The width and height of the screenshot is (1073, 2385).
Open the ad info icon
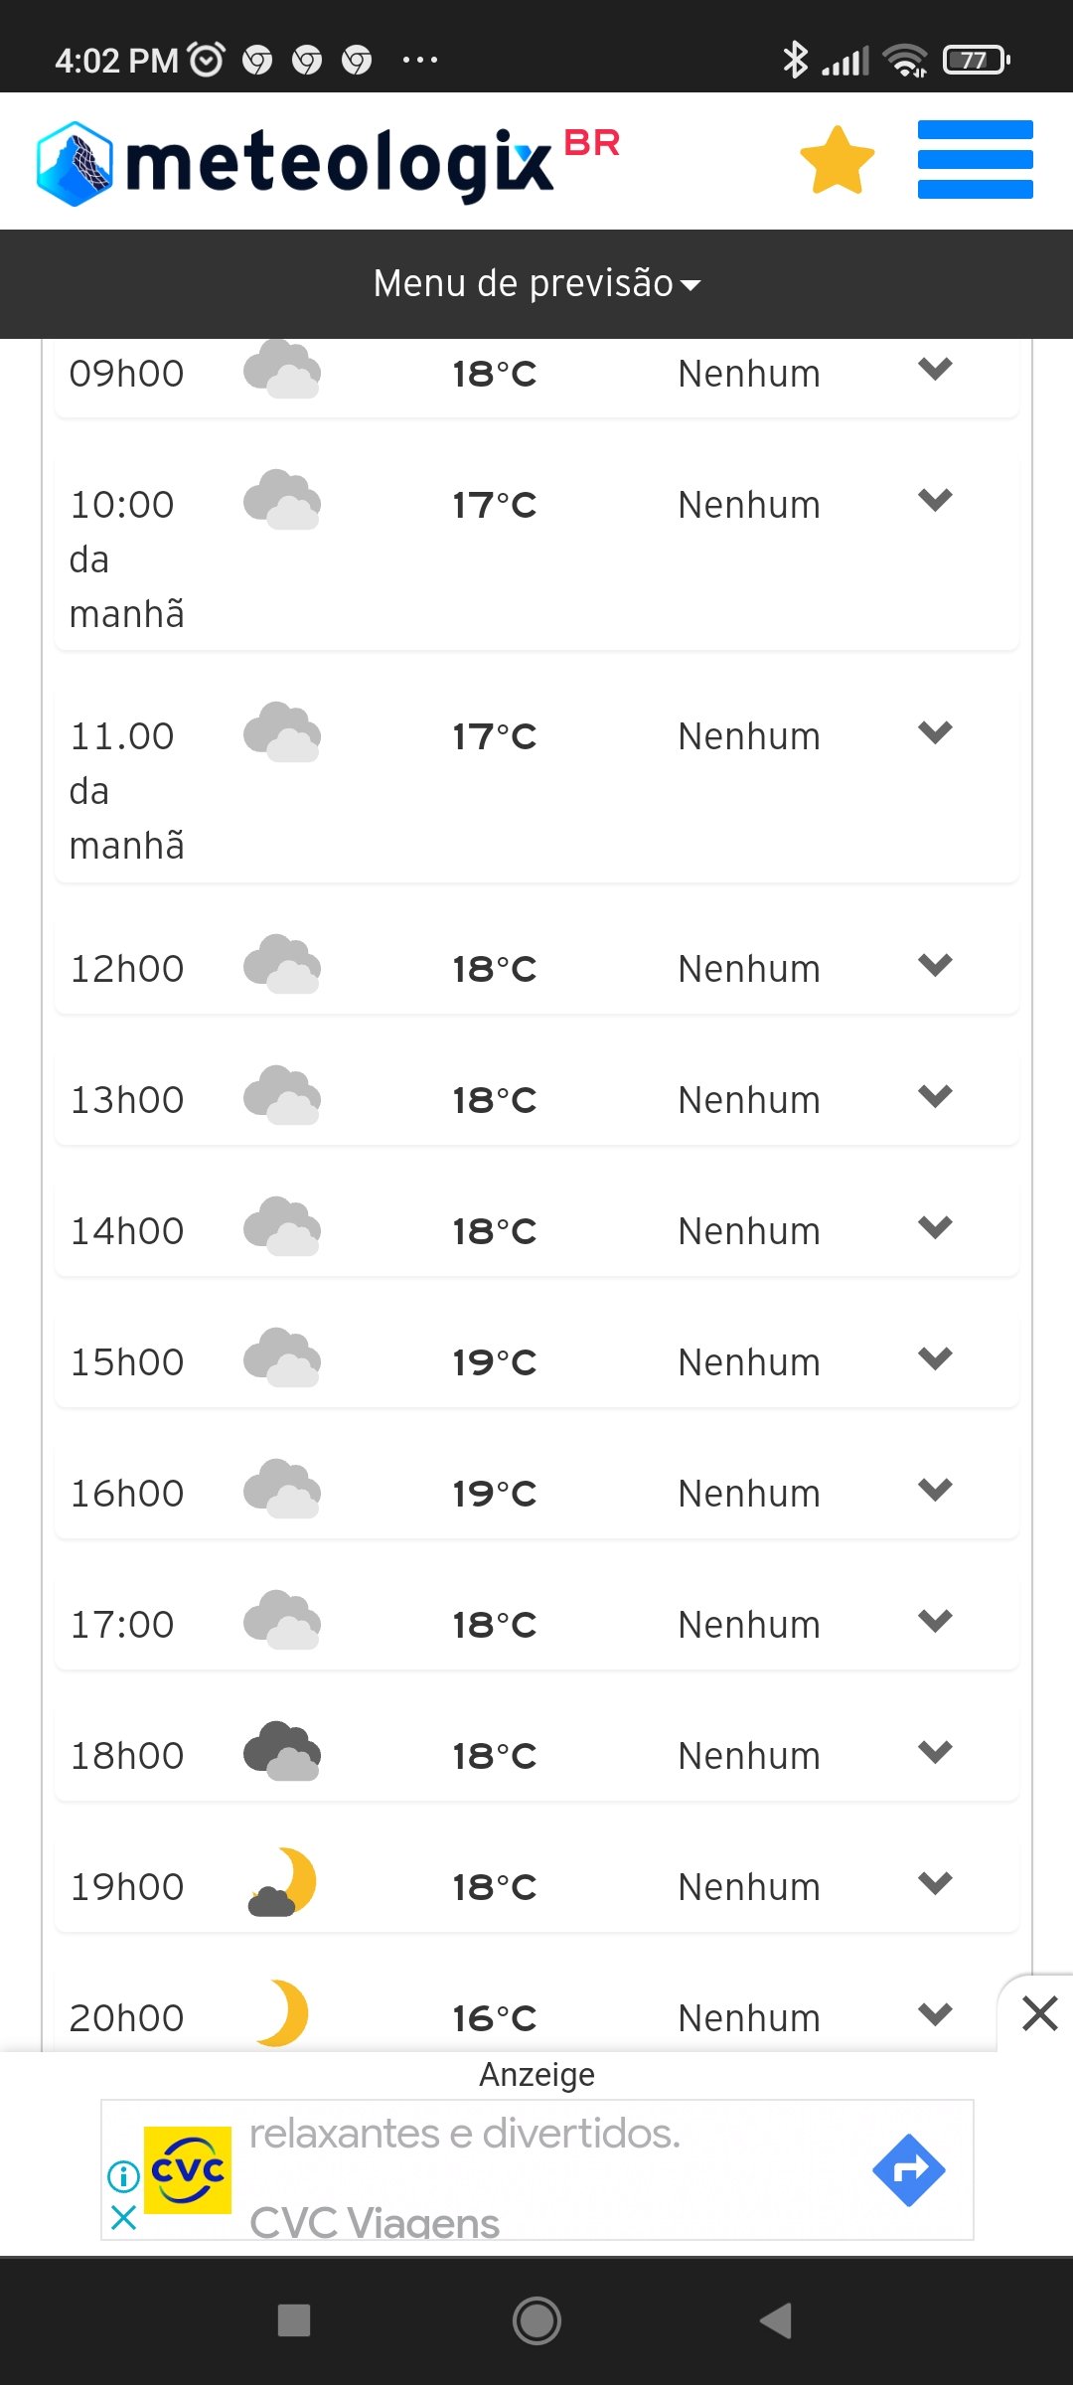click(x=123, y=2176)
